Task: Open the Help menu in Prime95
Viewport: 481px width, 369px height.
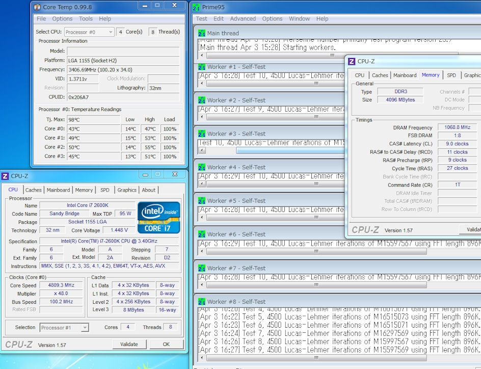Action: coord(323,19)
